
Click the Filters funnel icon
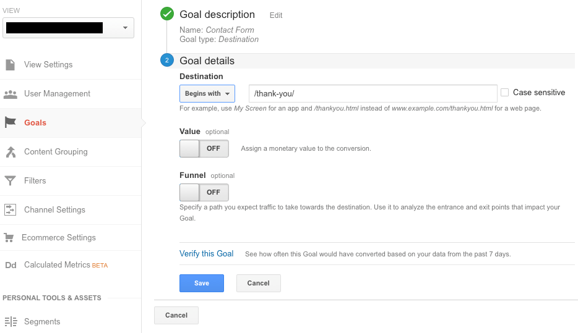point(11,180)
